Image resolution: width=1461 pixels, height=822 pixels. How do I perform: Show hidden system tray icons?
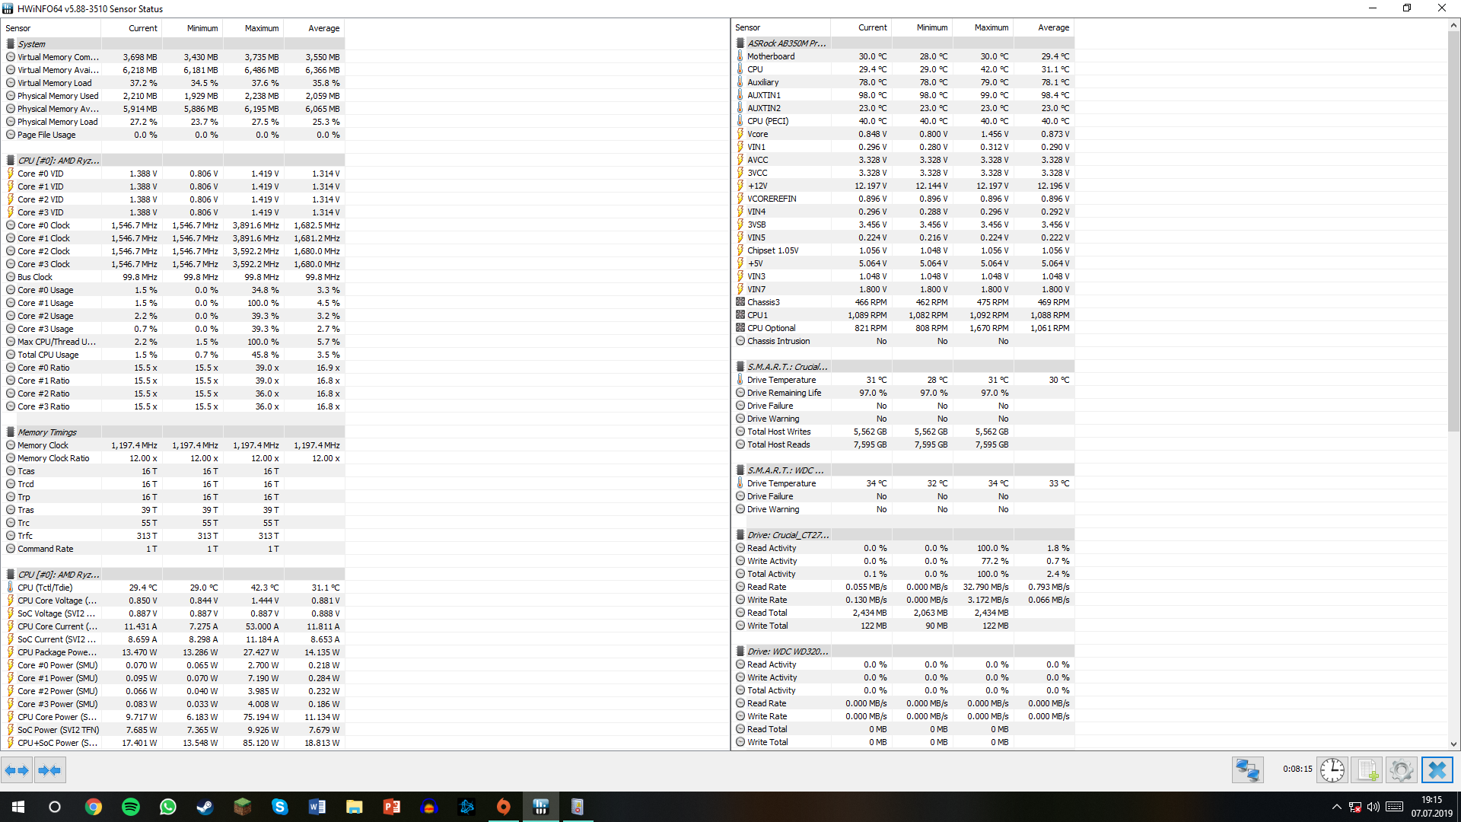point(1336,807)
